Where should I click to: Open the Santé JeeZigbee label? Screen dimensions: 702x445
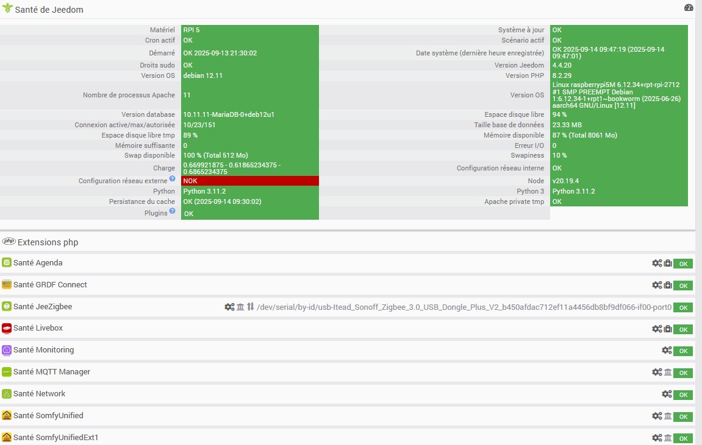(x=43, y=306)
